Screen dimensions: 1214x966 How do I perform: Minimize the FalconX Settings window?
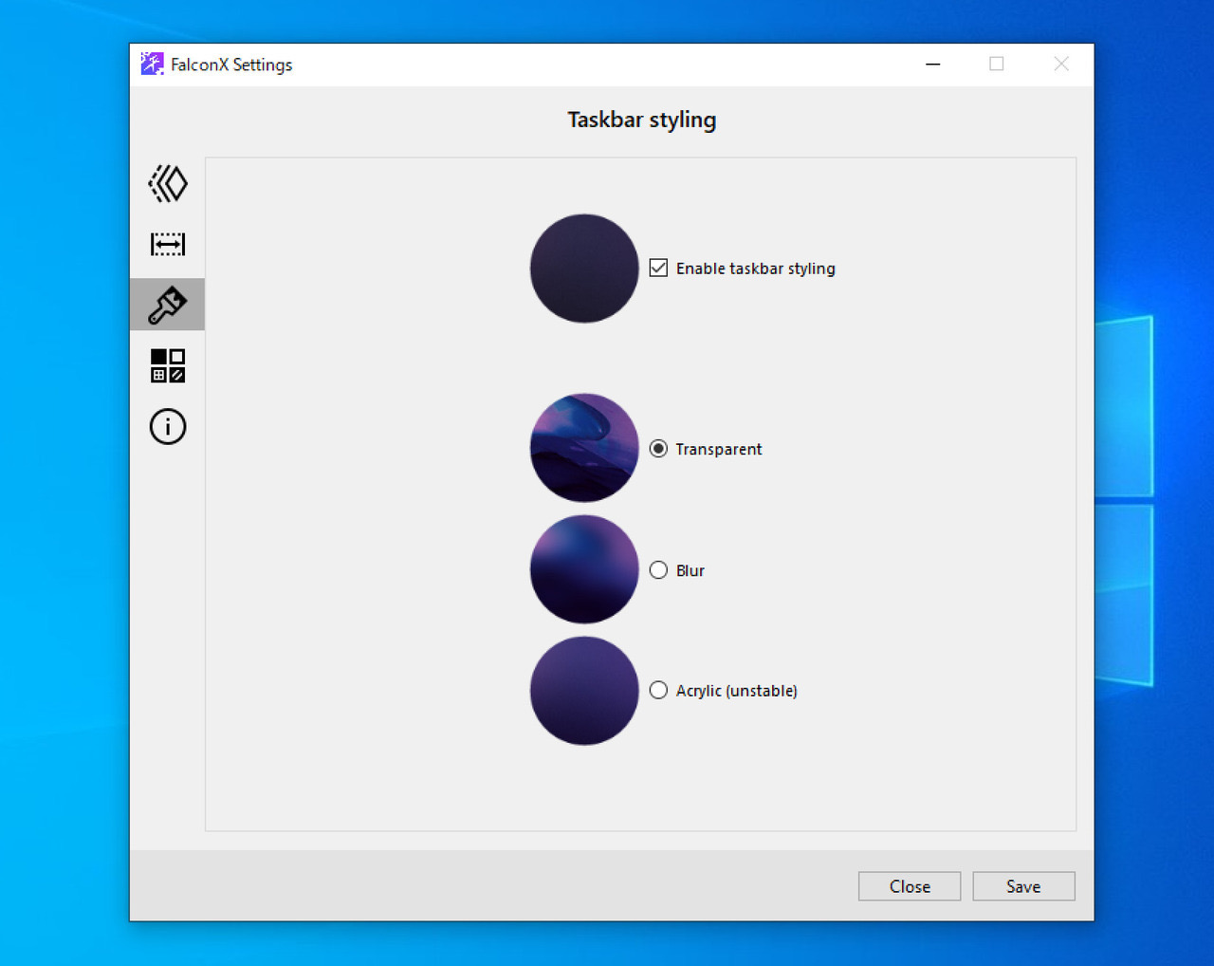tap(933, 64)
